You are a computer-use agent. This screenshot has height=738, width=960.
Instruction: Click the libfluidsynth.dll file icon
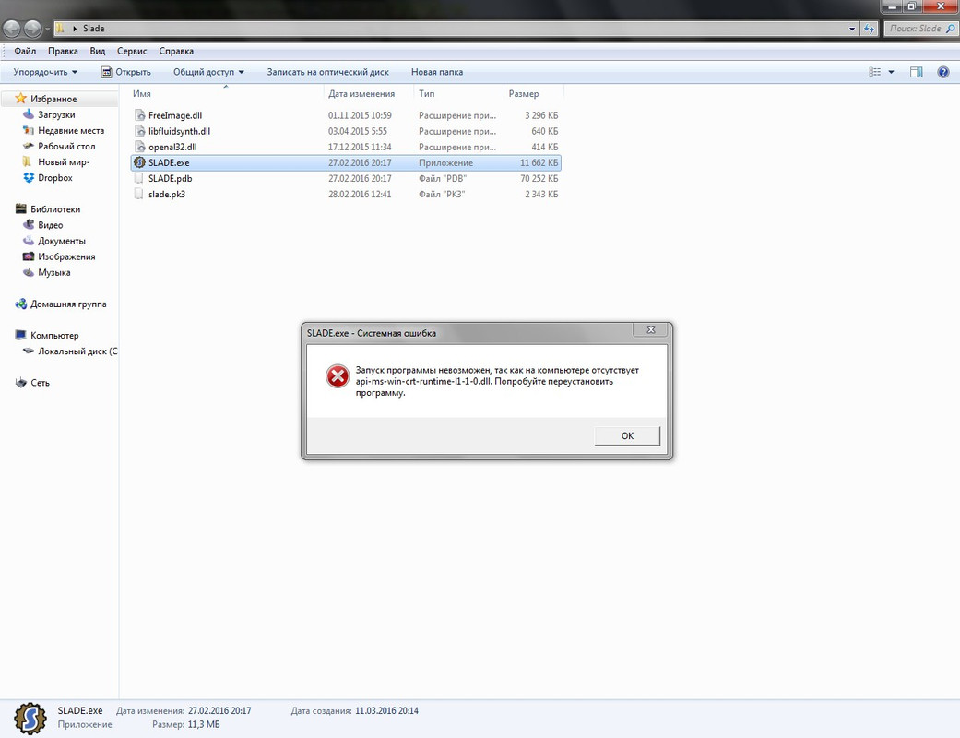(139, 131)
